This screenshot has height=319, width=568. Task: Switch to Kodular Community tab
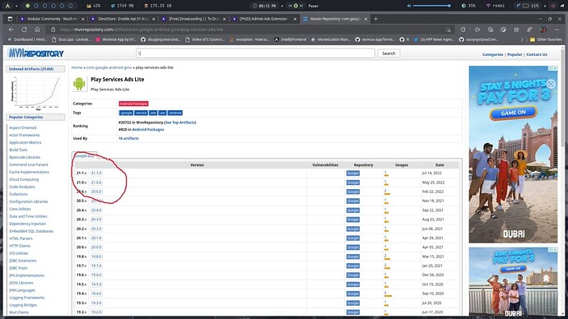(x=49, y=19)
